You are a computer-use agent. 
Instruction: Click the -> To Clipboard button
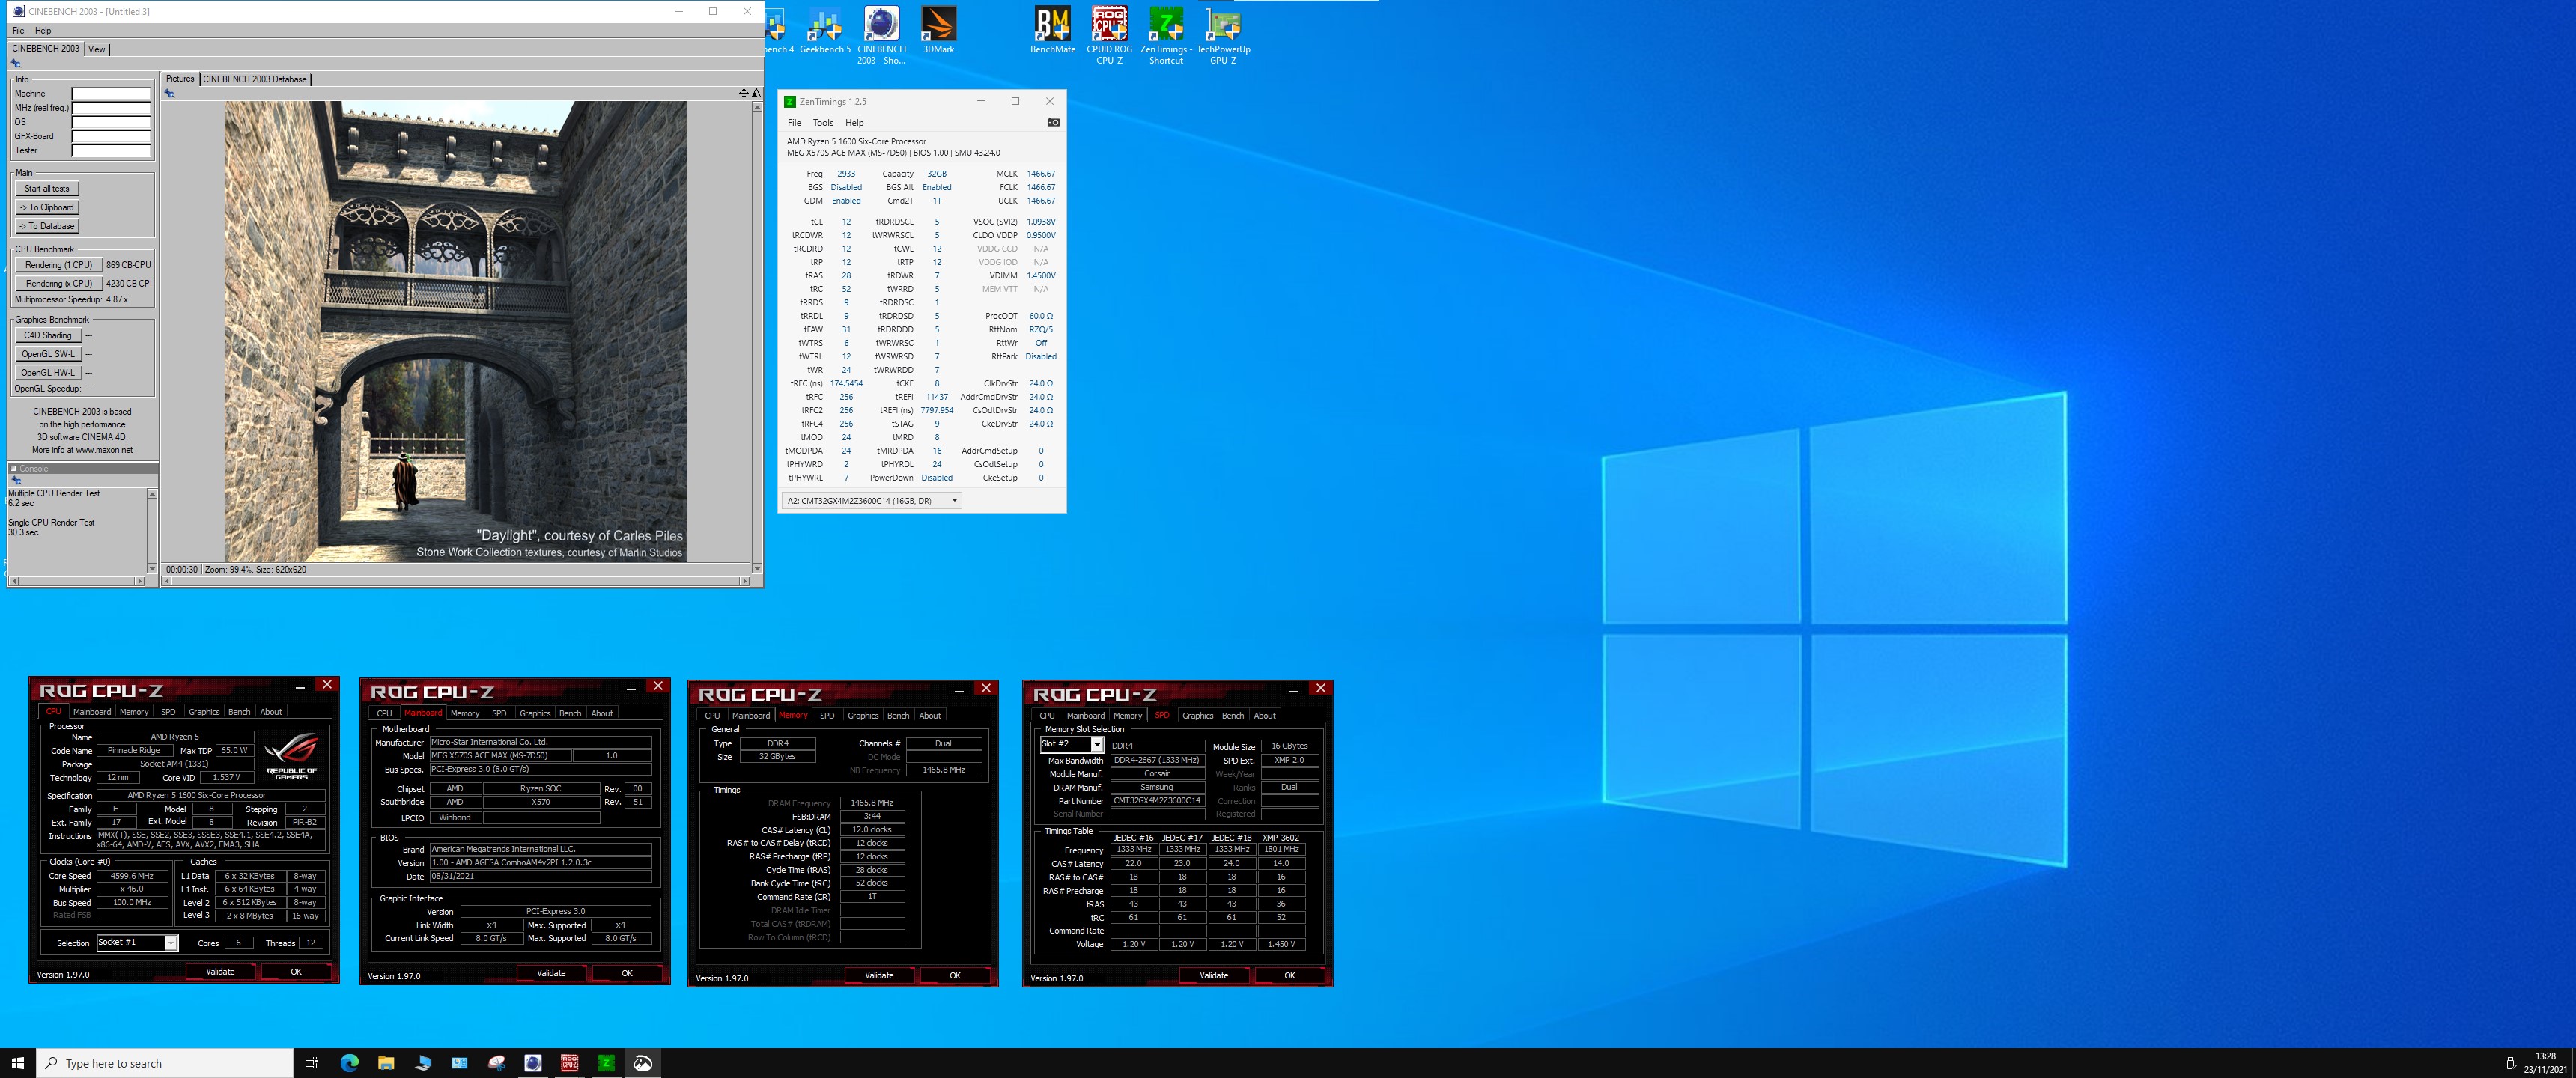point(47,207)
